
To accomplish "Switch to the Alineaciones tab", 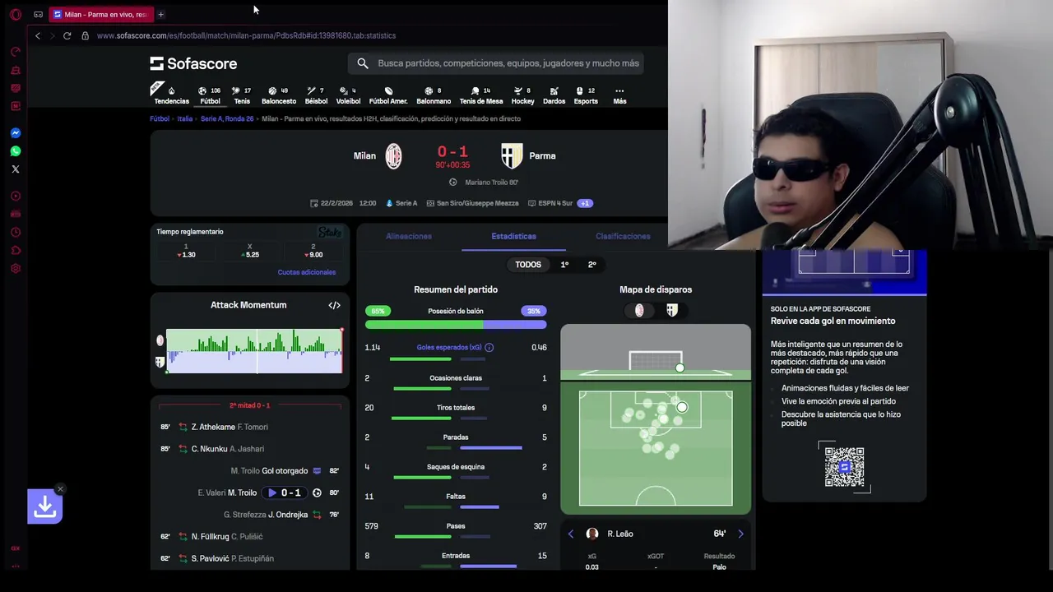I will pyautogui.click(x=409, y=236).
